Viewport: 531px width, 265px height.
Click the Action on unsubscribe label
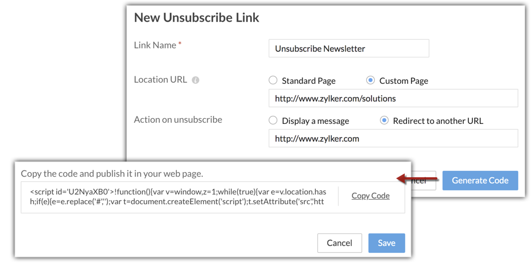(x=178, y=119)
